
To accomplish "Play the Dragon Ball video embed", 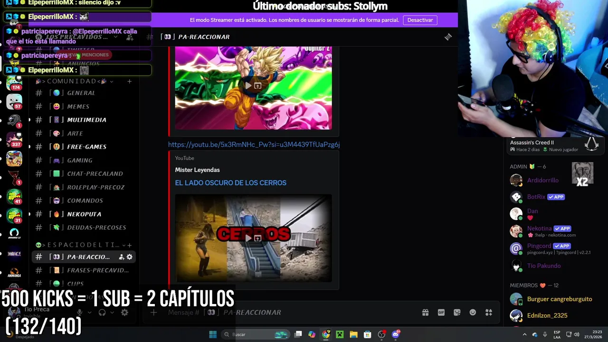I will 248,85.
